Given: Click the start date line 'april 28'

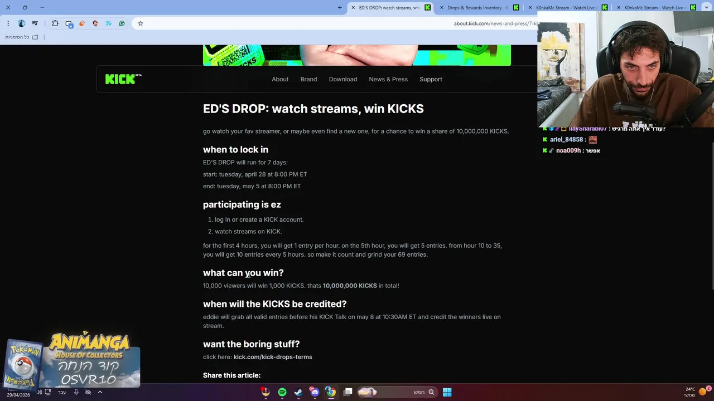Looking at the screenshot, I should [255, 174].
